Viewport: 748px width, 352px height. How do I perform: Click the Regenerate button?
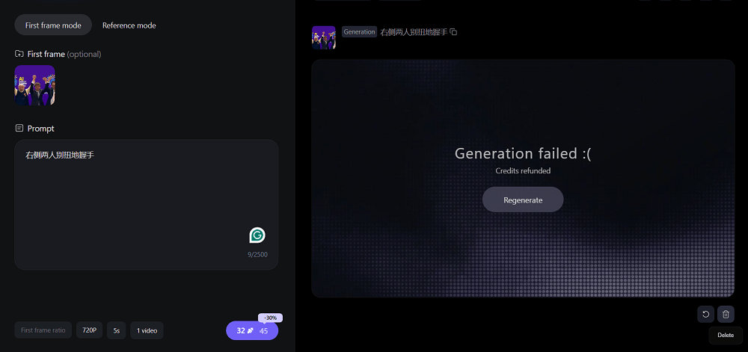click(523, 200)
